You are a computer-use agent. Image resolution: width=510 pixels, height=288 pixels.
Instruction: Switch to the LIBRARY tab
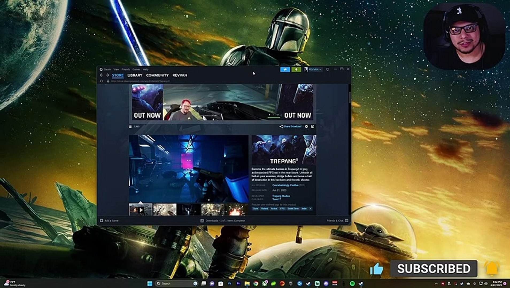point(135,75)
